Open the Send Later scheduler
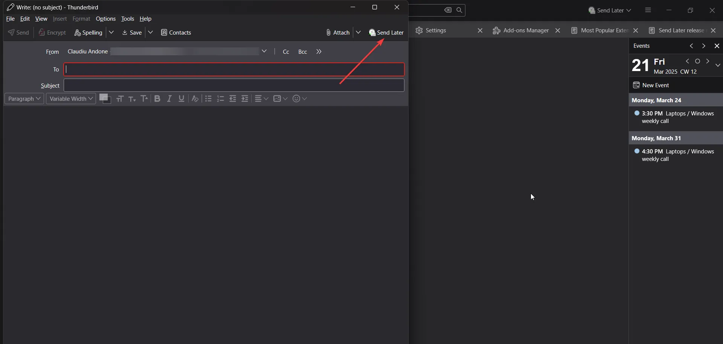The height and width of the screenshot is (344, 723). [386, 32]
